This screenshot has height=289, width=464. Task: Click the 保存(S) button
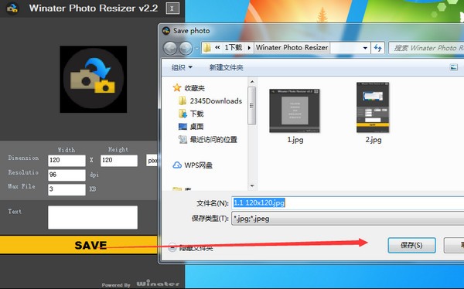(411, 245)
